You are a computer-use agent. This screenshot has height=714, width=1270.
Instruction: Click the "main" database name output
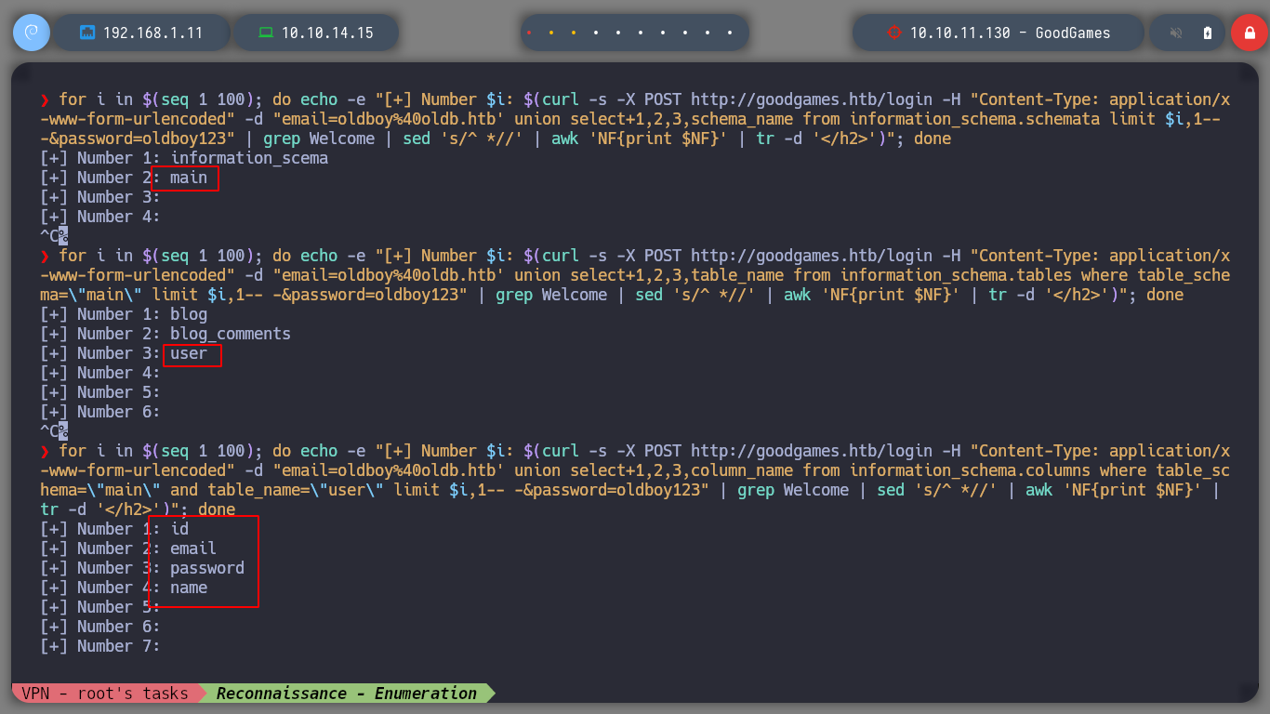(x=189, y=178)
